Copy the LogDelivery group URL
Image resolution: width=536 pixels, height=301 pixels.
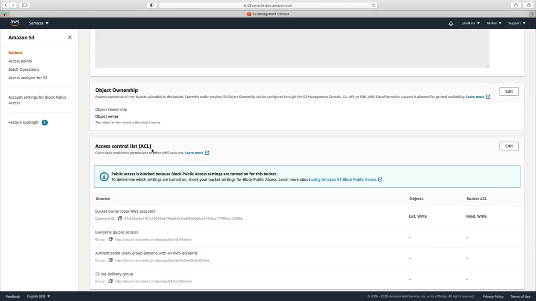point(110,281)
